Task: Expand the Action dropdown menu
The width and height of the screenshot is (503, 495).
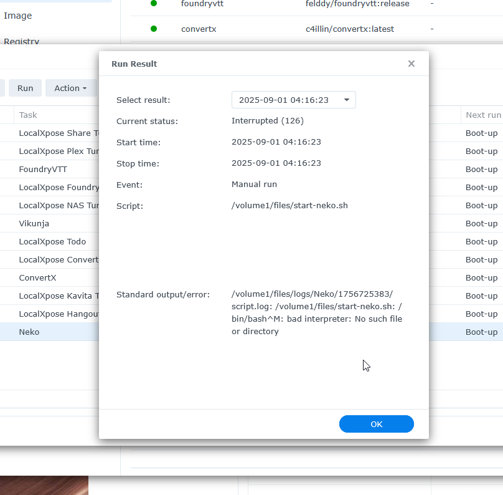Action: 70,89
